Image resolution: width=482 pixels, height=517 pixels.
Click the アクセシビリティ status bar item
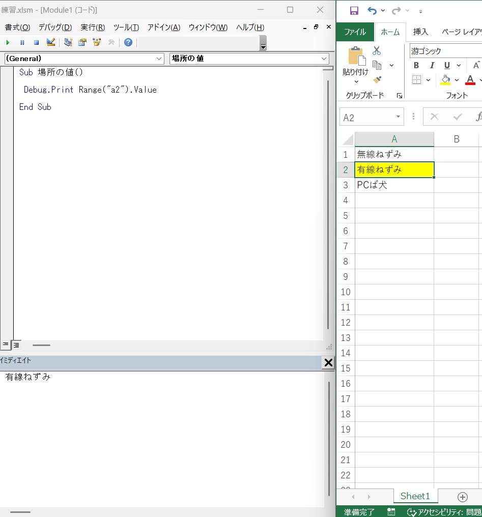444,512
